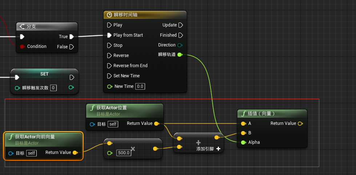Click the Stop execution pin
The image size is (356, 175).
tap(109, 45)
